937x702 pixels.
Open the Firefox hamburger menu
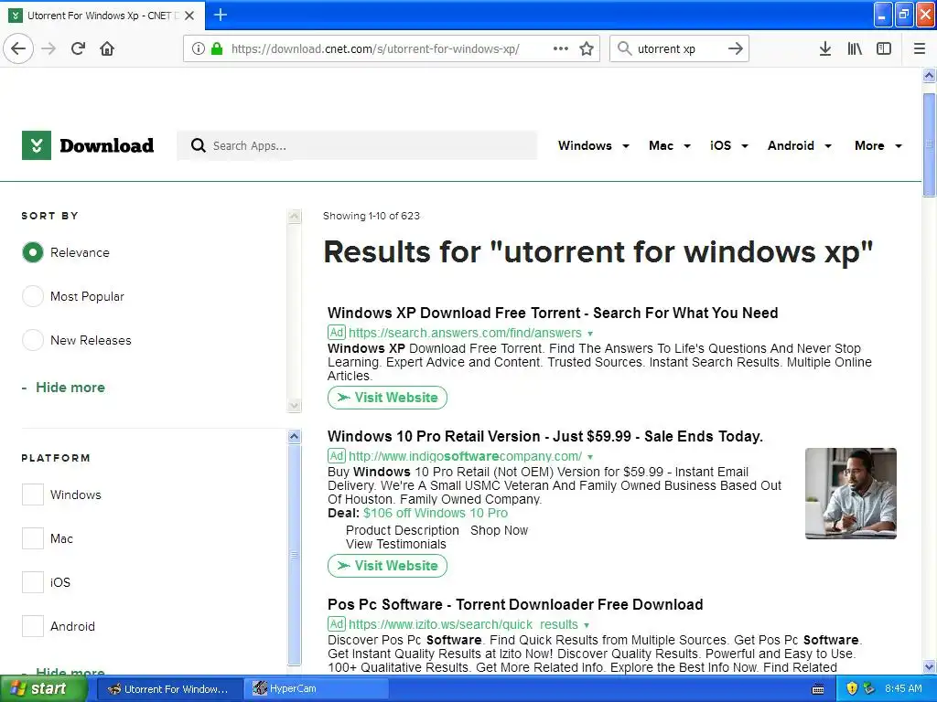pos(920,48)
